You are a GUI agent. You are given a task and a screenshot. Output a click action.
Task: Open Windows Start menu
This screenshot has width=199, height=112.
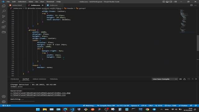38,109
